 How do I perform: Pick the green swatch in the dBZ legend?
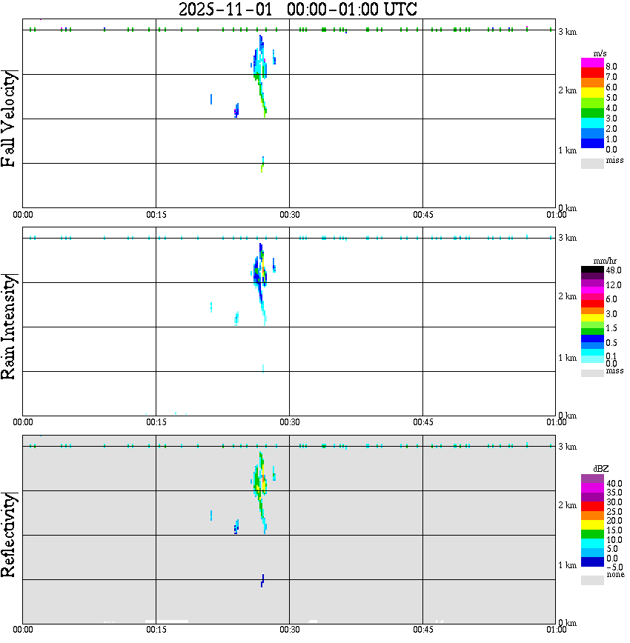[592, 534]
